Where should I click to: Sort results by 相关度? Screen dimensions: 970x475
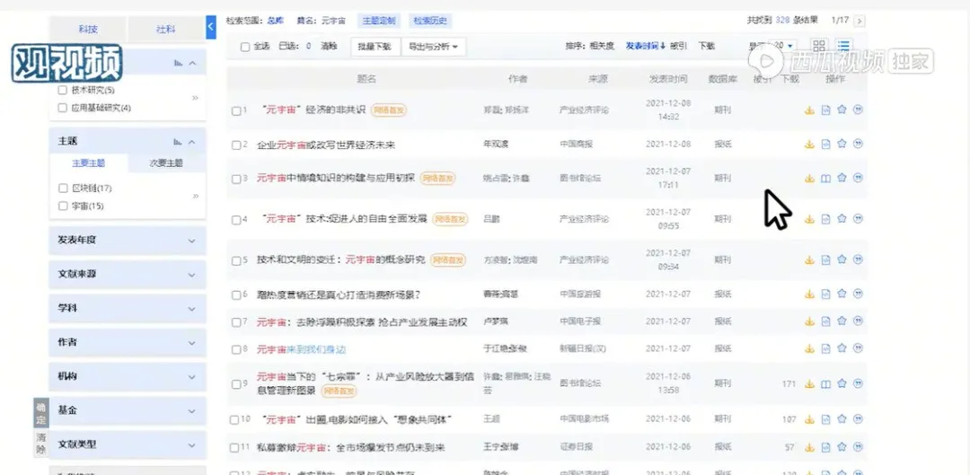coord(602,46)
